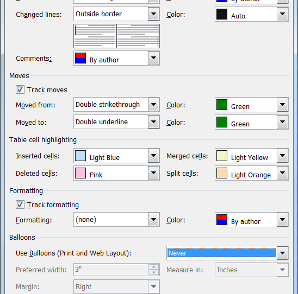Screen dimensions: 298x294
Task: Click the Light Orange Split cells swatch
Action: (x=222, y=173)
